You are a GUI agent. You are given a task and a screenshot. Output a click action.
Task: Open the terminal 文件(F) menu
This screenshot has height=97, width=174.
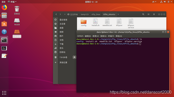pyautogui.click(x=80, y=36)
